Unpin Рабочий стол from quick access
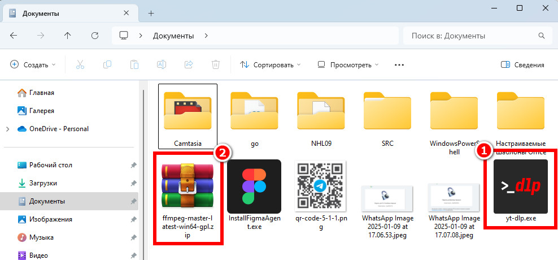 pyautogui.click(x=133, y=165)
